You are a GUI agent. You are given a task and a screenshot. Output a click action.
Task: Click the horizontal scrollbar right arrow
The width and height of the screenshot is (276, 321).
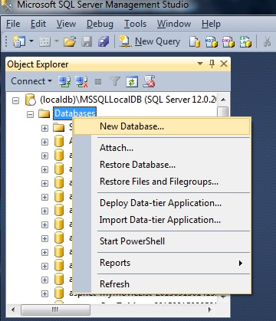click(x=210, y=310)
